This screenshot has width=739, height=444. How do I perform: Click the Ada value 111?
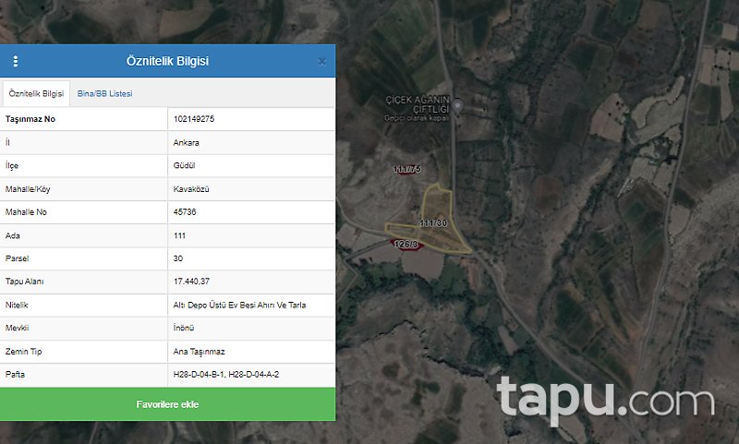pos(179,235)
